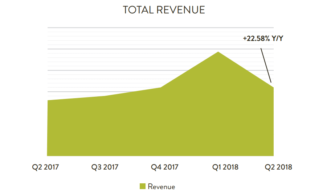The image size is (327, 192).
Task: Click the rising slope between Q4 2017 and Q1 2018
Action: [189, 70]
